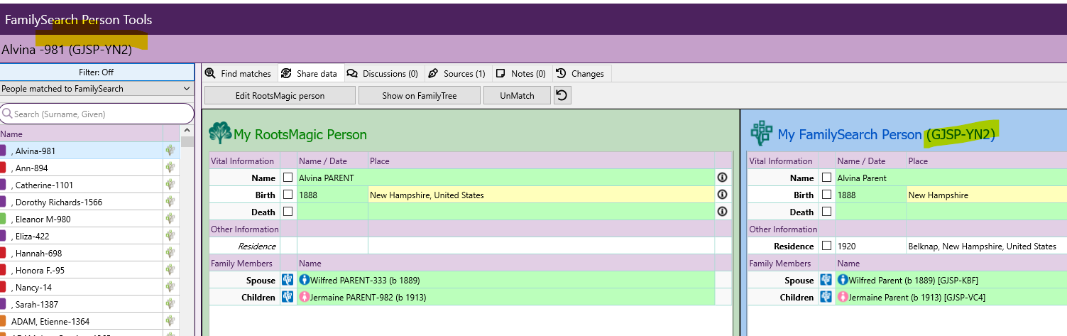Click Belknap, New Hampshire residence place cell
This screenshot has height=336, width=1067.
(x=987, y=246)
